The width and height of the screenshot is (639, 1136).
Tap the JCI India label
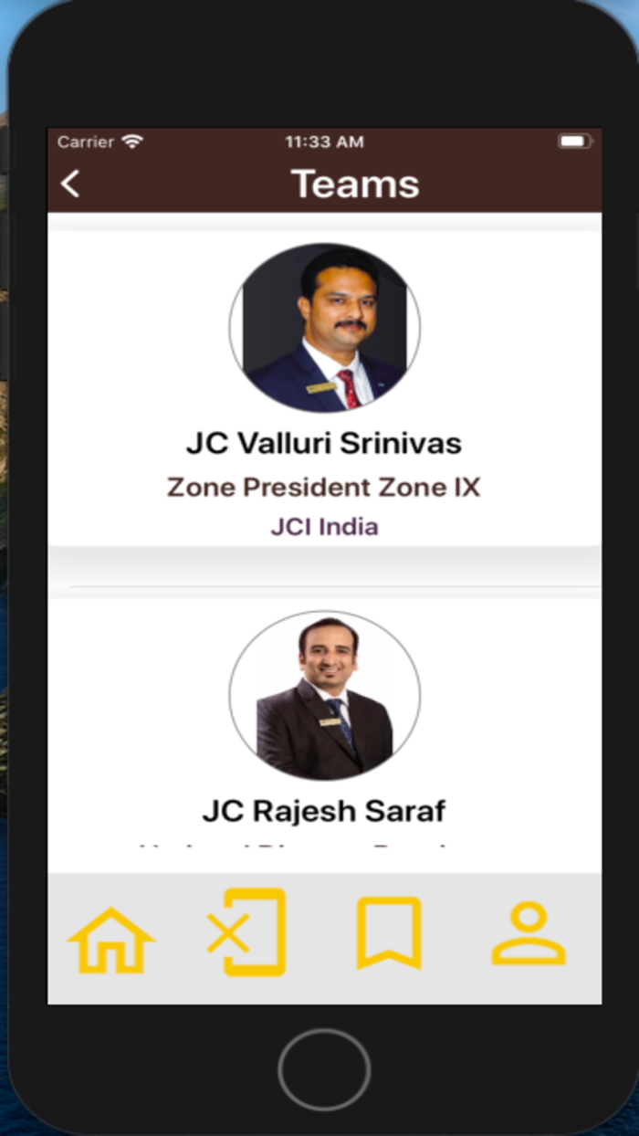[x=324, y=527]
